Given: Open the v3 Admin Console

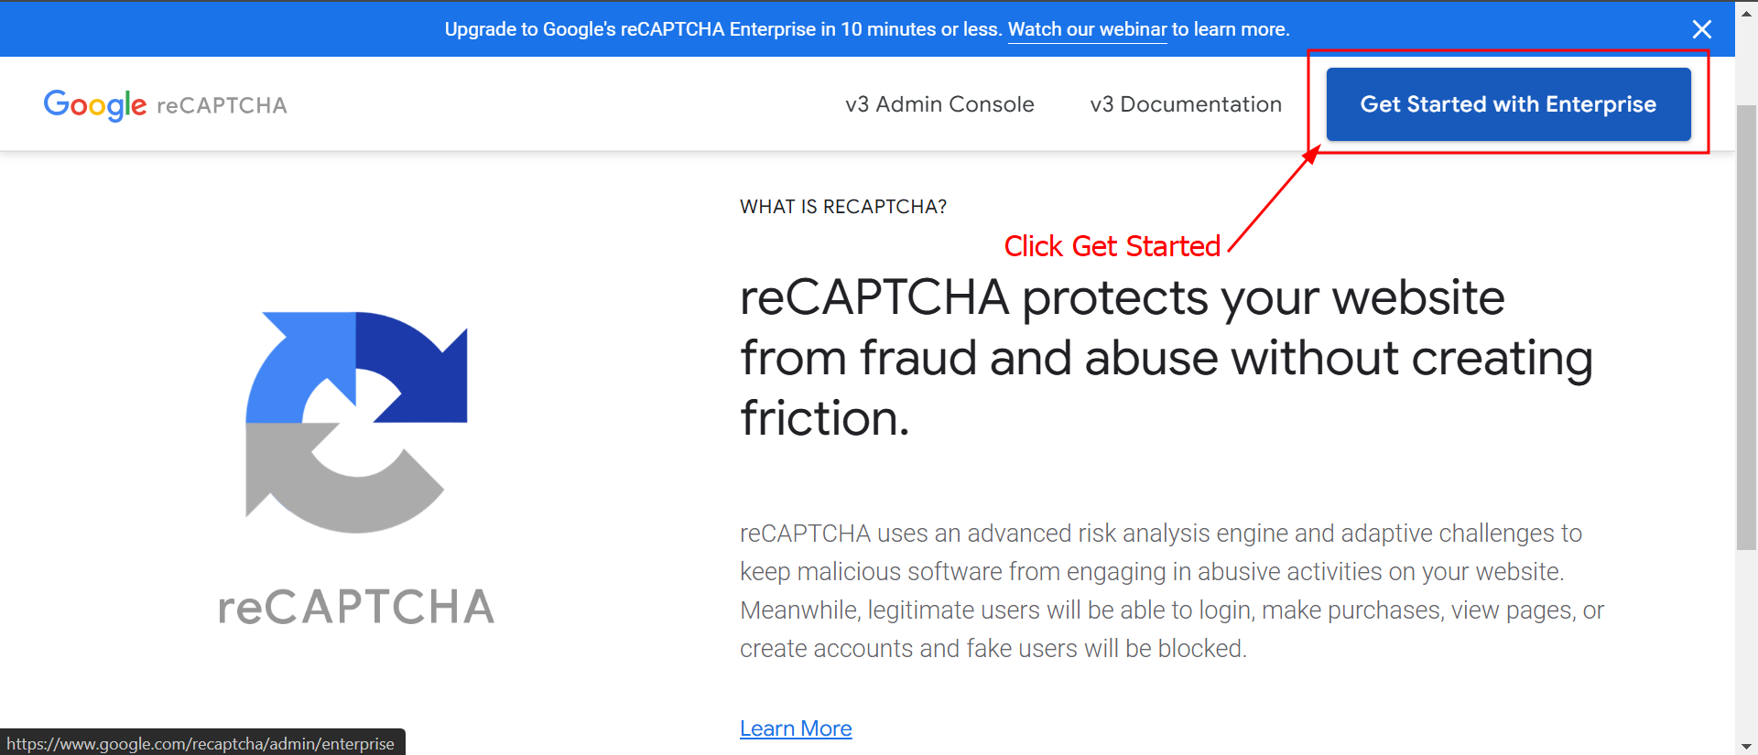Looking at the screenshot, I should pyautogui.click(x=940, y=103).
